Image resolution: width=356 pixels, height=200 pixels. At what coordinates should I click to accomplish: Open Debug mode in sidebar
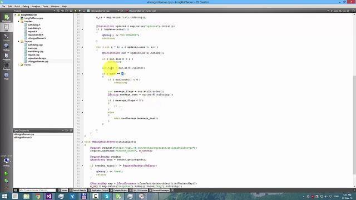point(6,47)
